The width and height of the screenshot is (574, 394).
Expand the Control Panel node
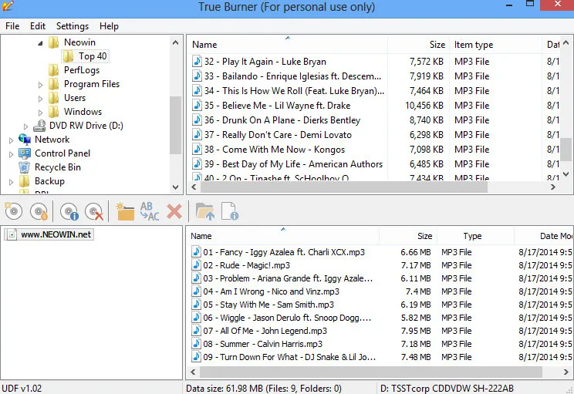pyautogui.click(x=11, y=154)
